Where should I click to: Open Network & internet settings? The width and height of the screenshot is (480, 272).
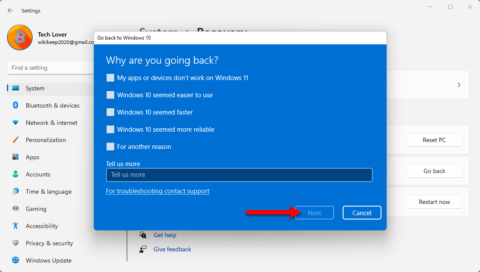coord(50,123)
